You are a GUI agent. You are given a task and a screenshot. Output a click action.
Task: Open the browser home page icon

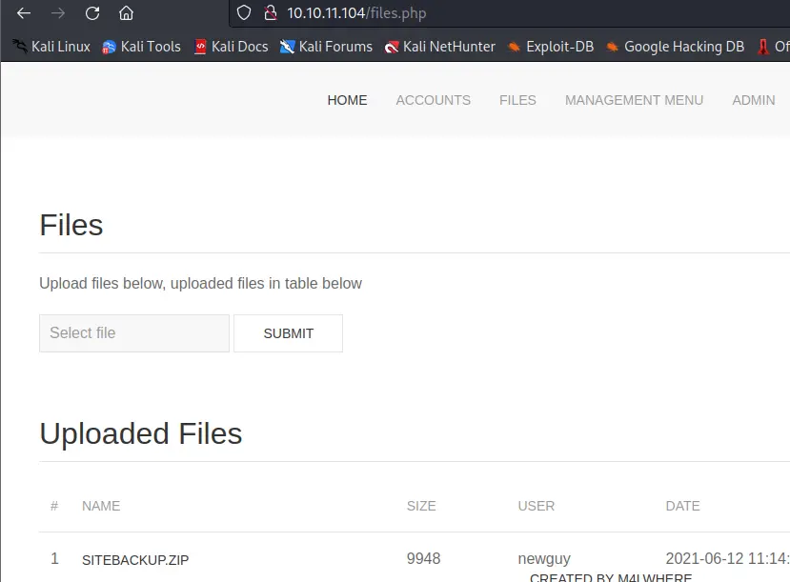(126, 13)
